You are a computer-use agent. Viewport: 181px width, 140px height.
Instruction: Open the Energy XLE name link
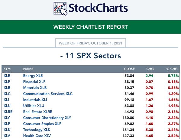click(x=33, y=76)
